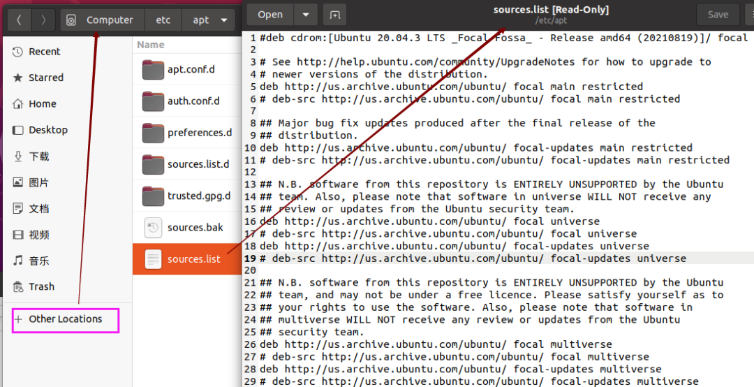Image resolution: width=754 pixels, height=387 pixels.
Task: Select the trusted.gpg.d file name
Action: click(x=199, y=196)
